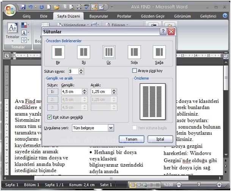Click the ruler tab selector button
The height and width of the screenshot is (191, 231).
[6, 55]
